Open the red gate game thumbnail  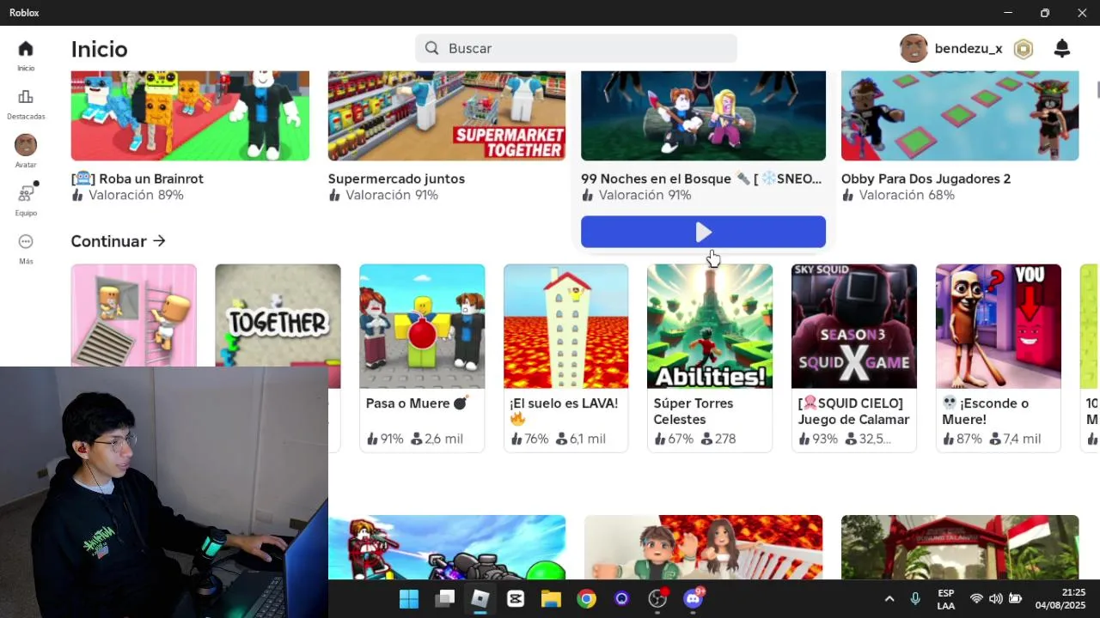point(960,548)
